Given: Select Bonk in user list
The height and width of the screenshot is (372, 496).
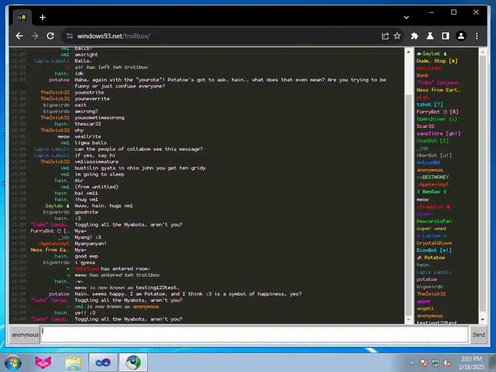Looking at the screenshot, I should tap(422, 75).
